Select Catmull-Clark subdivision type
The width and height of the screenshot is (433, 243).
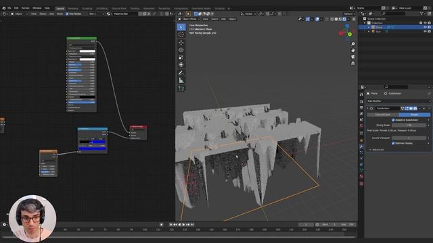(382, 115)
